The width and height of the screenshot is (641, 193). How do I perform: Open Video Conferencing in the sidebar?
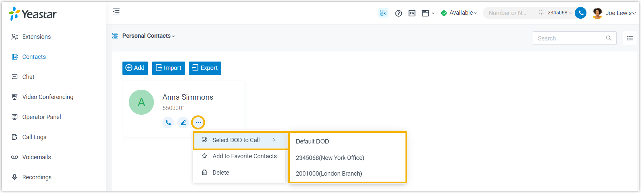[48, 97]
